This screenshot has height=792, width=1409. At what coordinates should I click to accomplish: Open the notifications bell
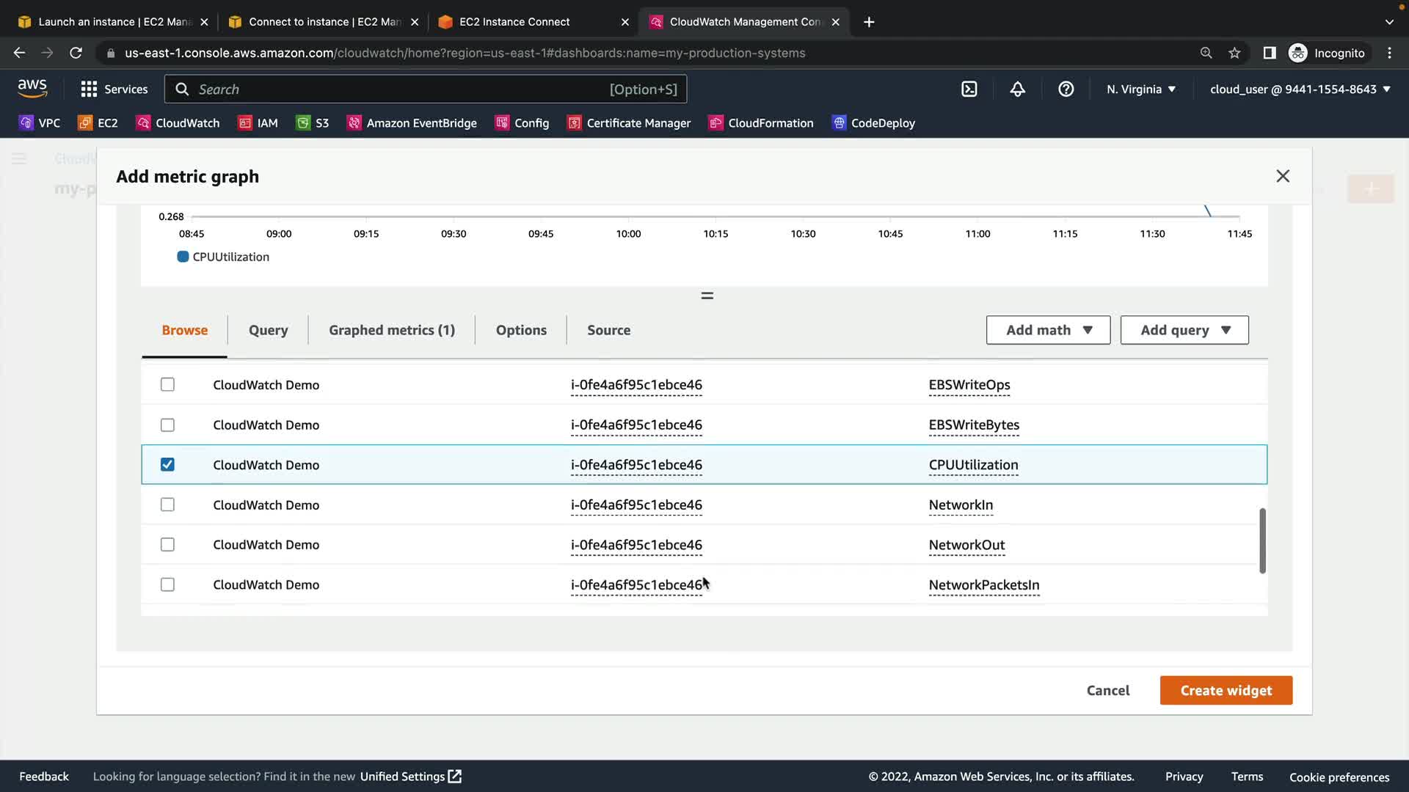pyautogui.click(x=1017, y=89)
